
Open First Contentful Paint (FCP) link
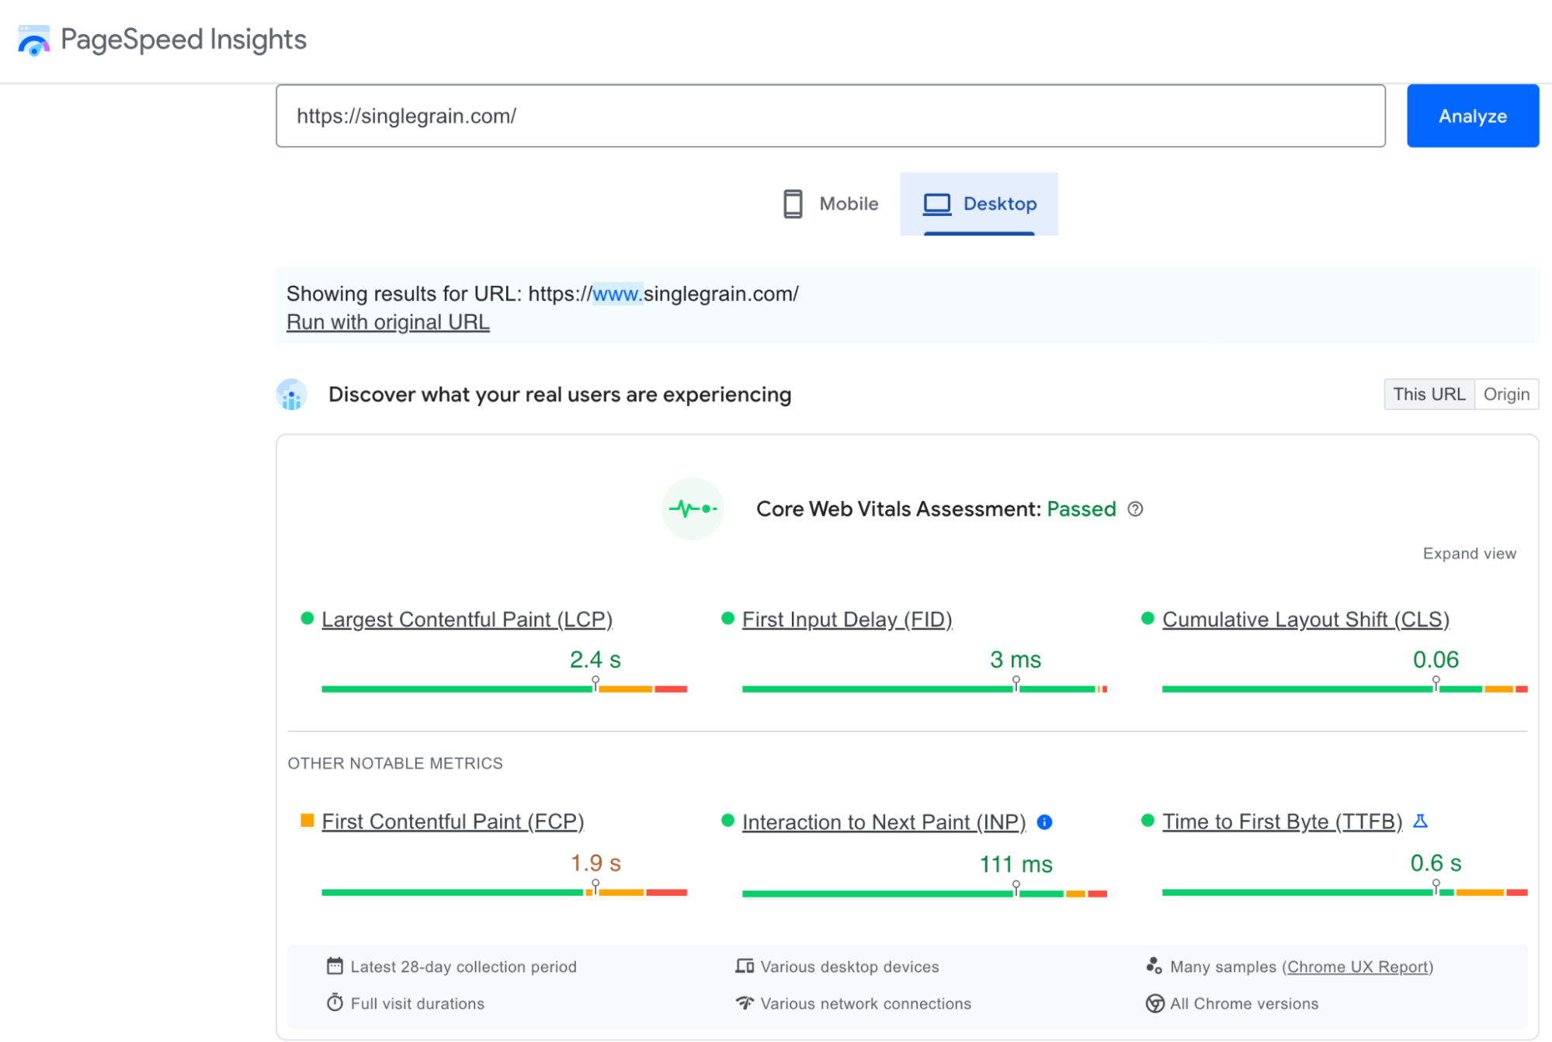453,821
